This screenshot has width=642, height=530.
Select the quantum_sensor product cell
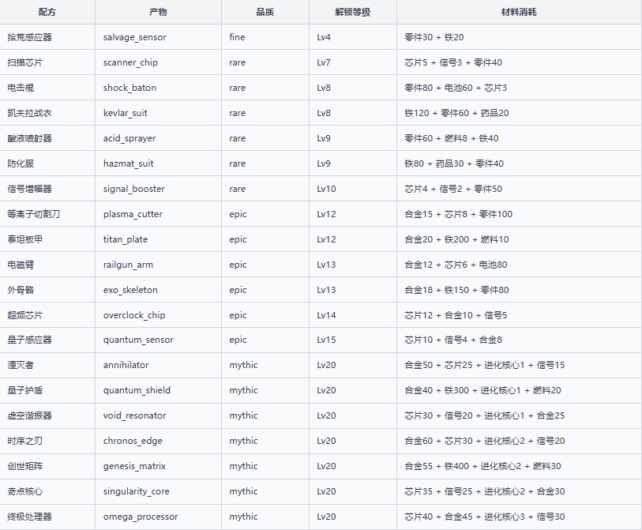pyautogui.click(x=158, y=340)
